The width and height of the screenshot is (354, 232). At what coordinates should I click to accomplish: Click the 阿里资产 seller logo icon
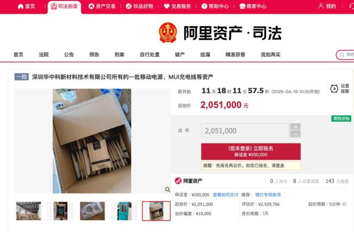(x=178, y=181)
